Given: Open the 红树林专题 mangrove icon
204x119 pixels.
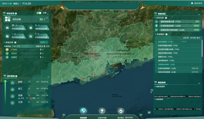Looking at the screenshot, I should click(x=102, y=111).
